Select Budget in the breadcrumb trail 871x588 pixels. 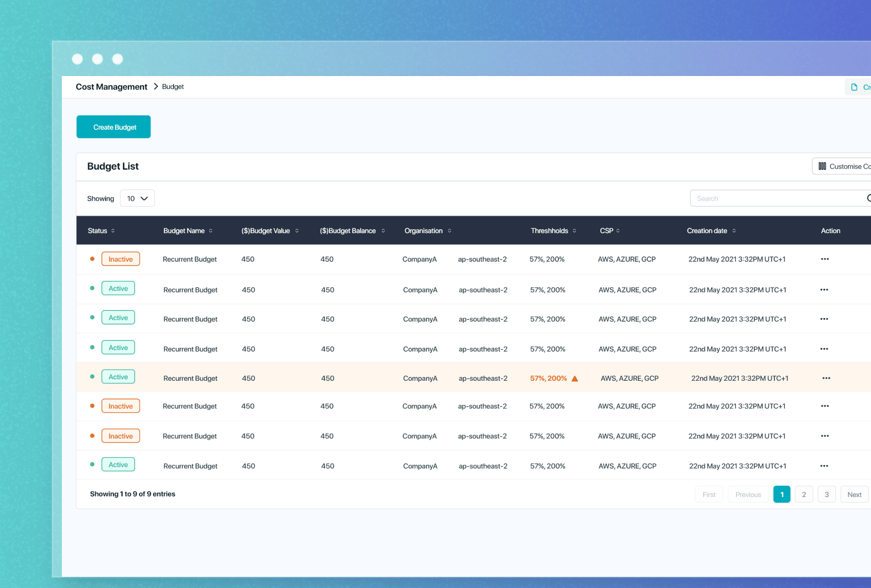tap(173, 86)
